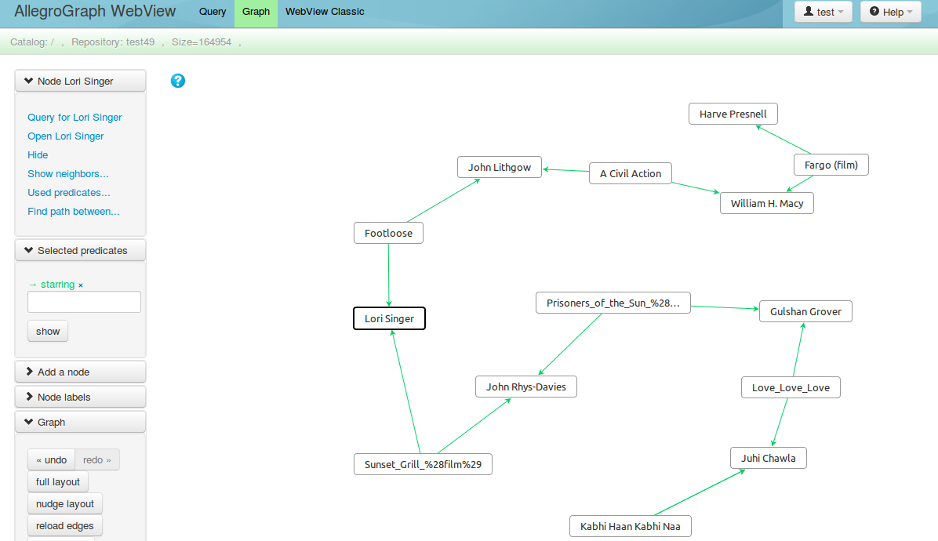Open the WebView Classic tab
The width and height of the screenshot is (938, 541).
[x=325, y=12]
